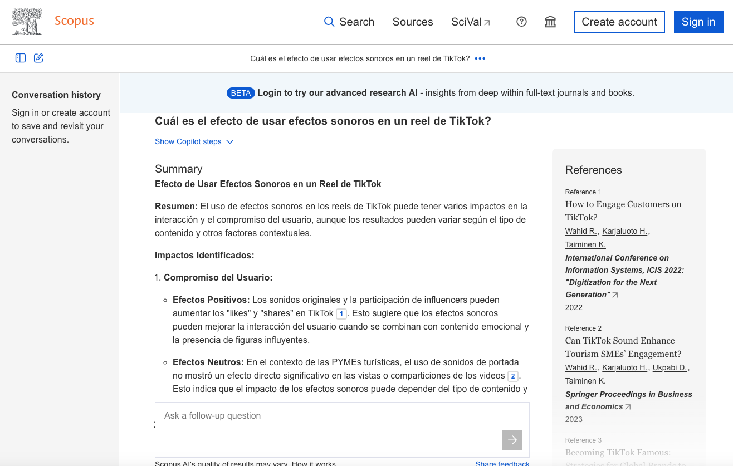This screenshot has width=733, height=466.
Task: Click the send arrow button
Action: pos(512,440)
